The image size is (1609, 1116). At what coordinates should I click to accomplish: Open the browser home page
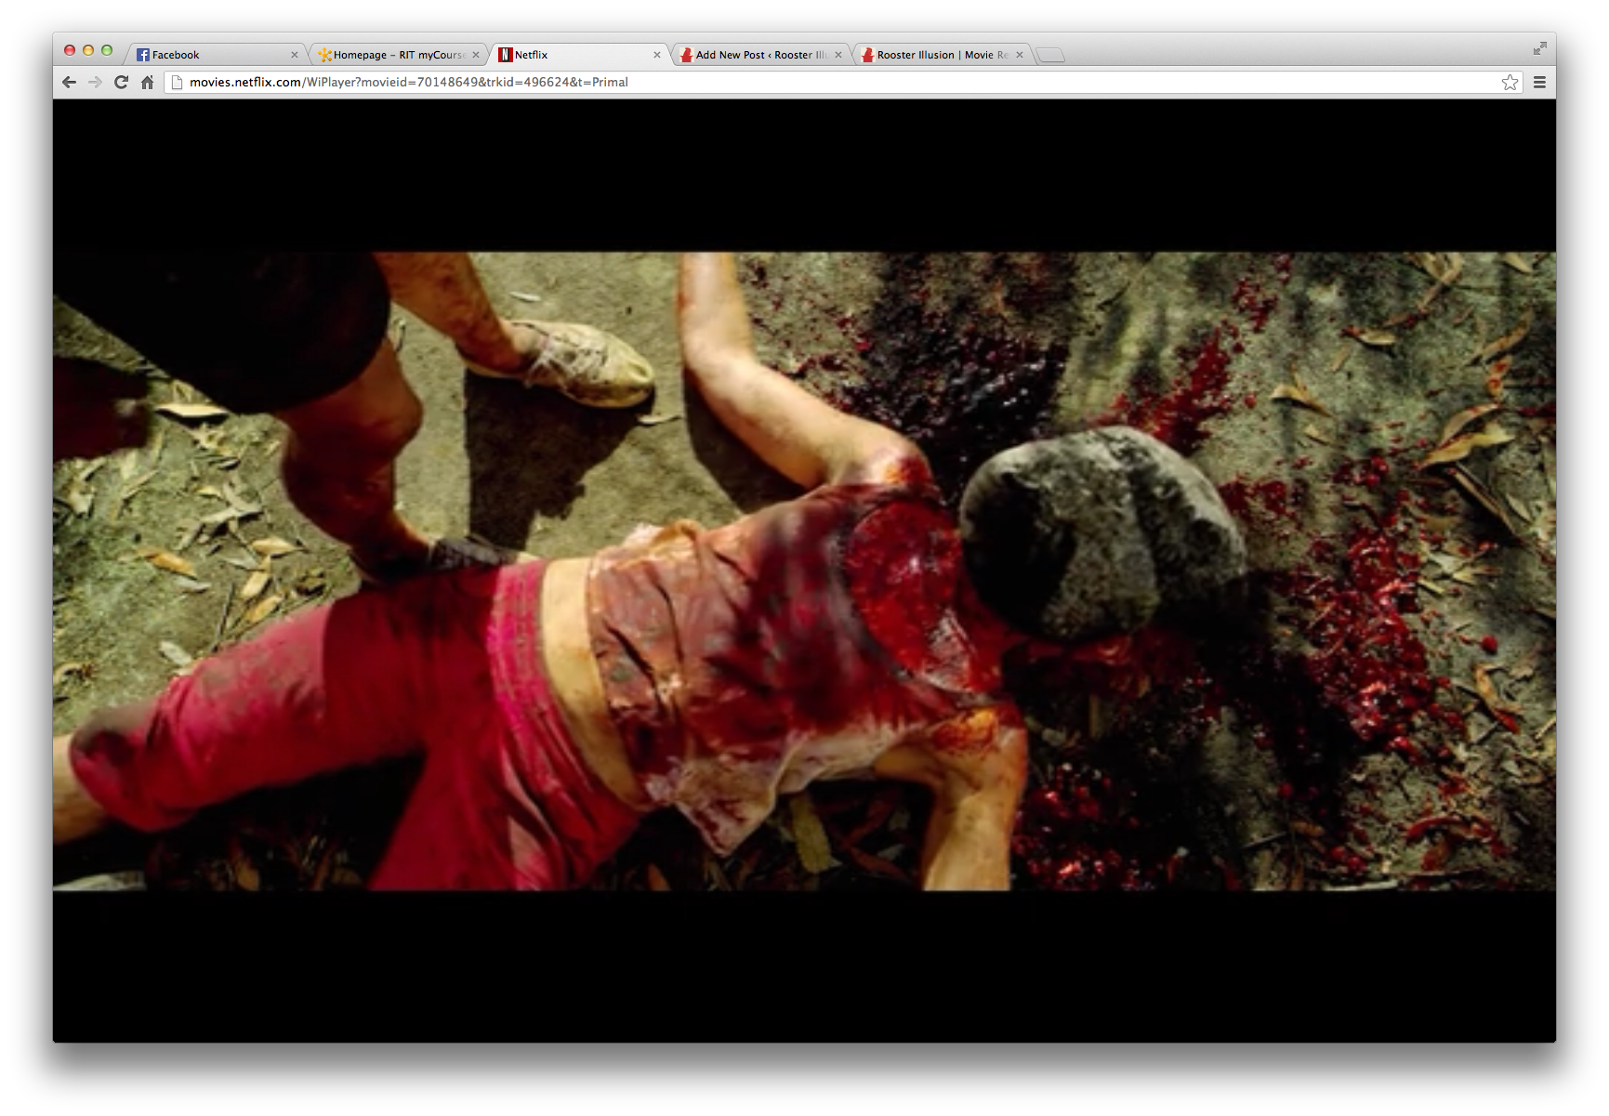coord(147,83)
